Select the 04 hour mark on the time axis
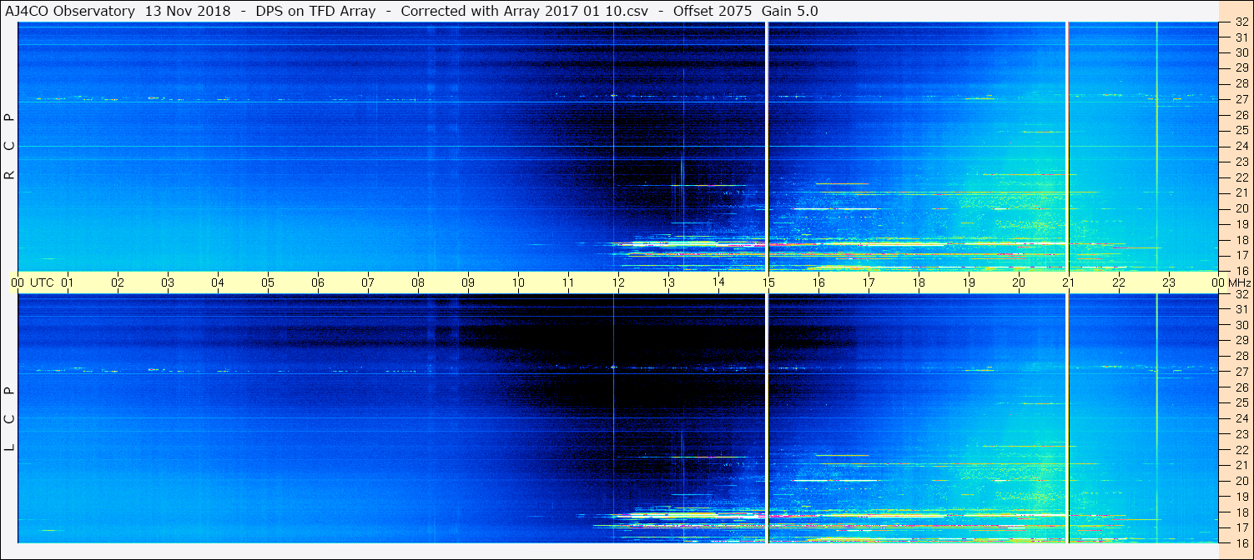Viewport: 1254px width, 560px height. coord(218,282)
